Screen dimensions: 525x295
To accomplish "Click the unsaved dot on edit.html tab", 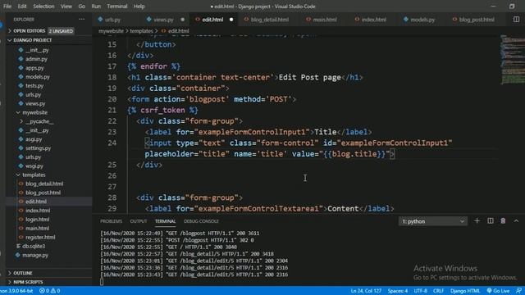I will [x=231, y=20].
